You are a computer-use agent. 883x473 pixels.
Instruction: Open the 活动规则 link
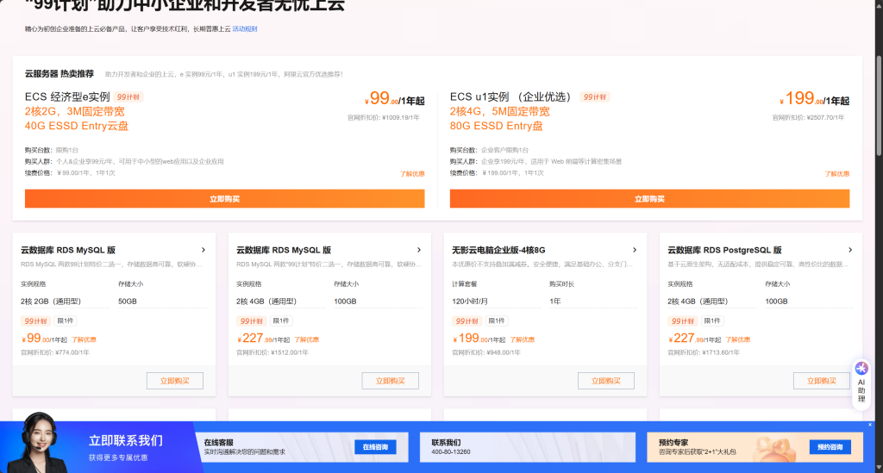(245, 28)
